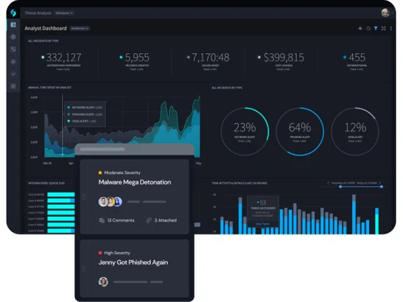The image size is (403, 302).
Task: Click View Tasks link in chart tooltip
Action: tap(263, 224)
